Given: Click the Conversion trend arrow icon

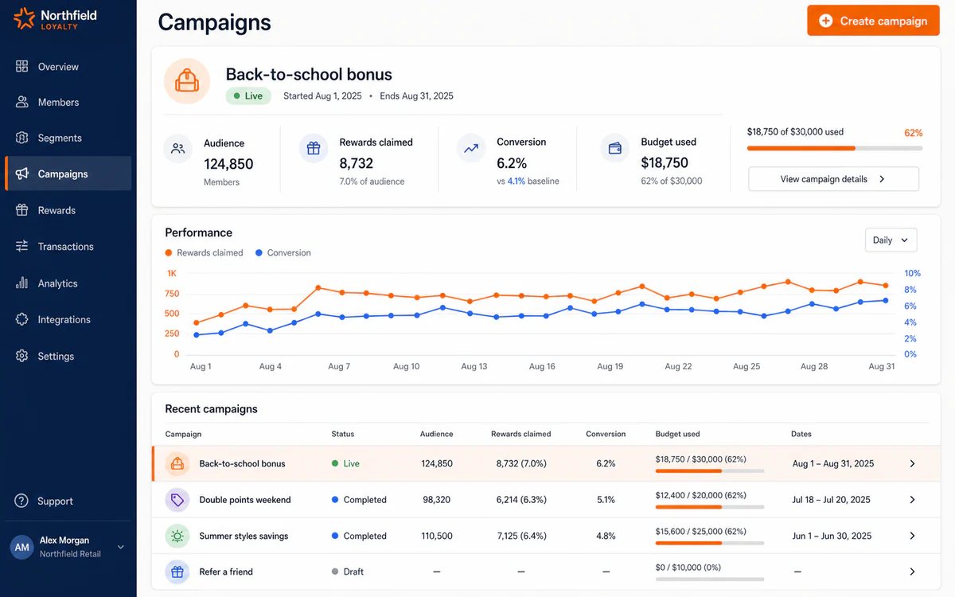Looking at the screenshot, I should point(471,148).
